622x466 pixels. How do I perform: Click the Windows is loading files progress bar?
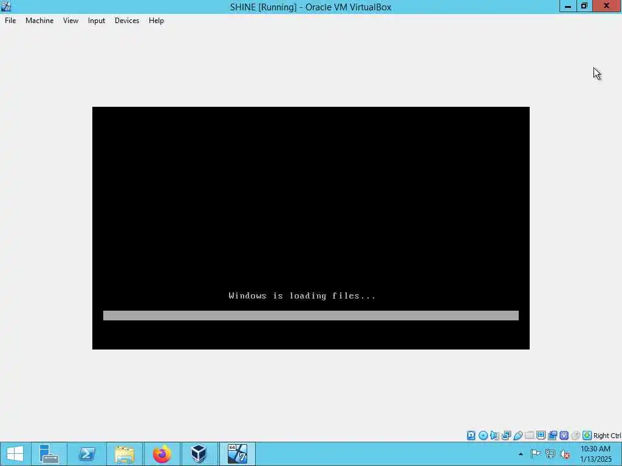(x=310, y=316)
